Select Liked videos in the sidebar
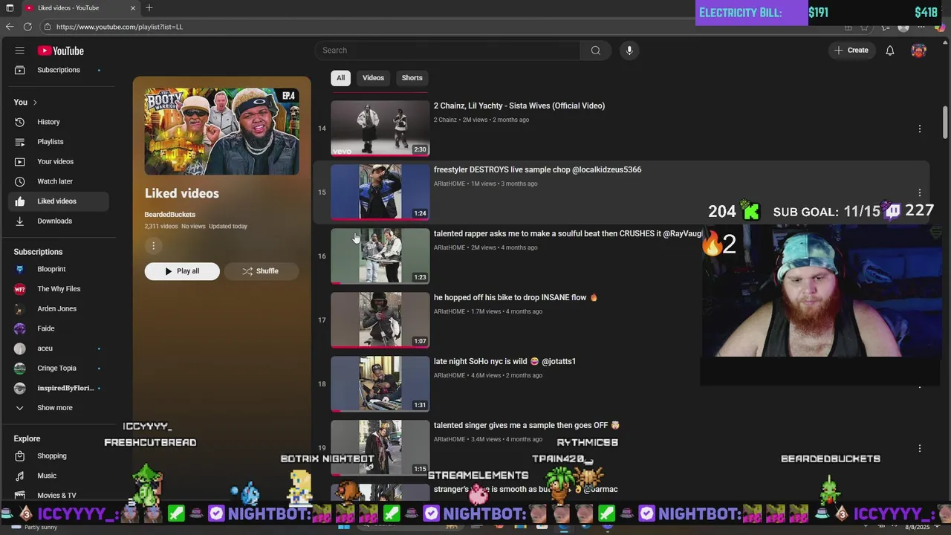Screen dimensions: 951x535 pos(59,201)
